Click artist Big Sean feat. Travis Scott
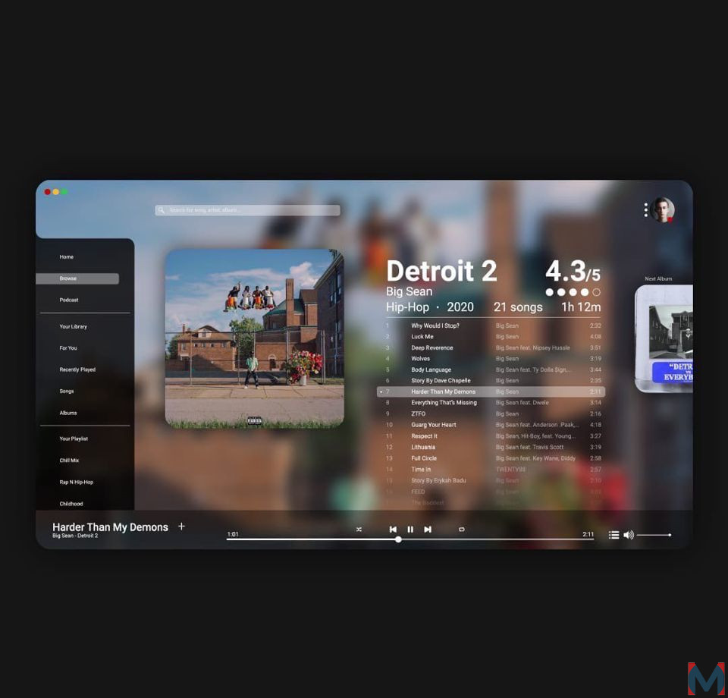This screenshot has width=728, height=698. (x=529, y=447)
